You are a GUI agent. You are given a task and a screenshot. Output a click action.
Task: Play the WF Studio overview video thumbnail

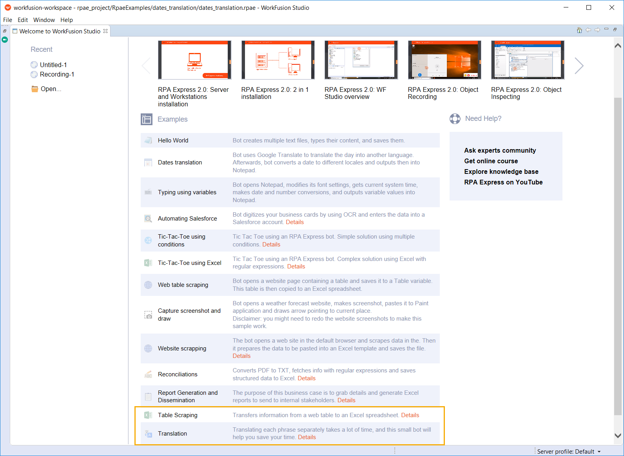point(361,60)
